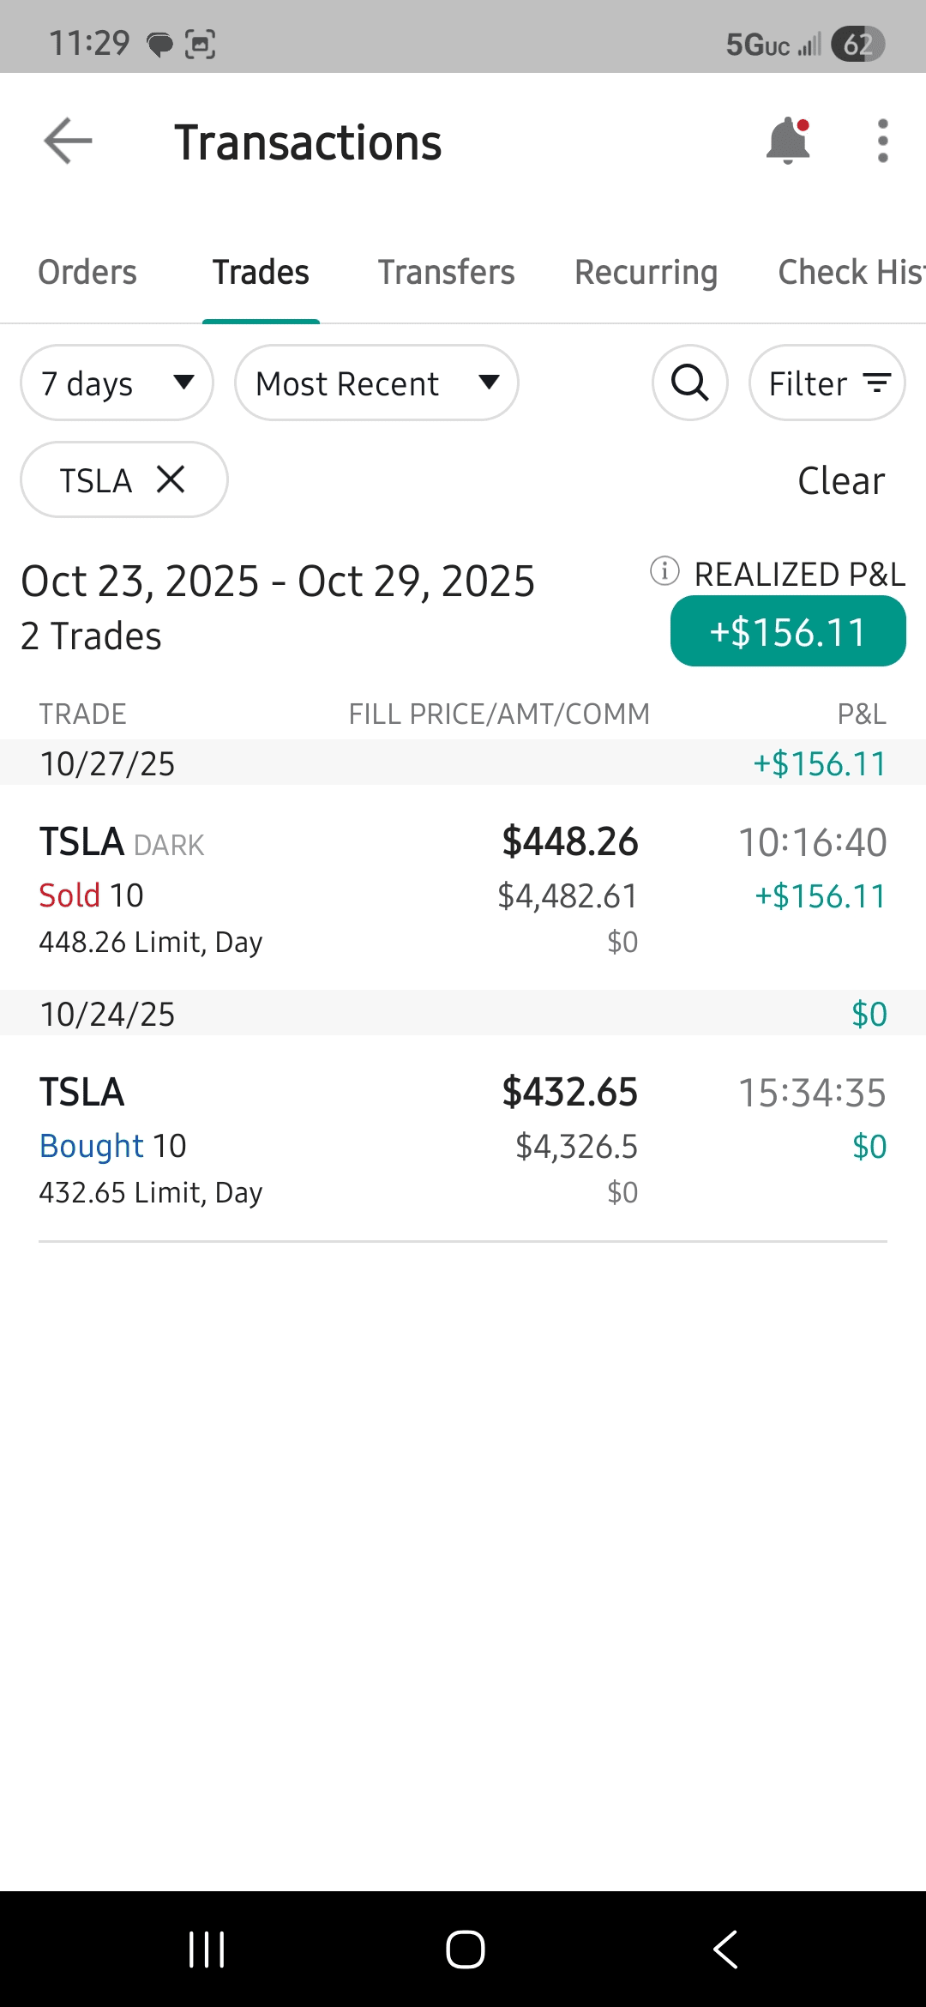Open the Most Recent sort dropdown
This screenshot has width=926, height=2007.
pyautogui.click(x=376, y=383)
